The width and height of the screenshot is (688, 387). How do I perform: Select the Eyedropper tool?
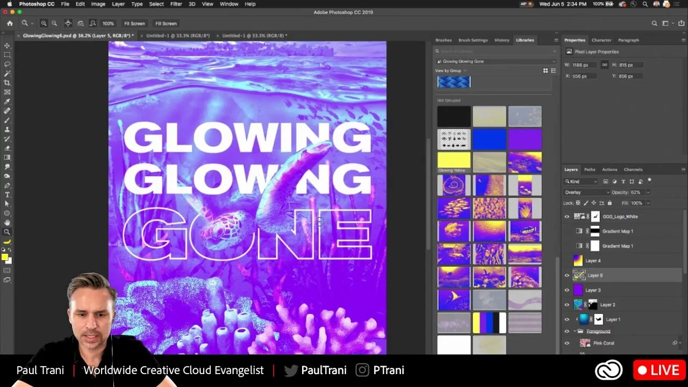tap(7, 102)
